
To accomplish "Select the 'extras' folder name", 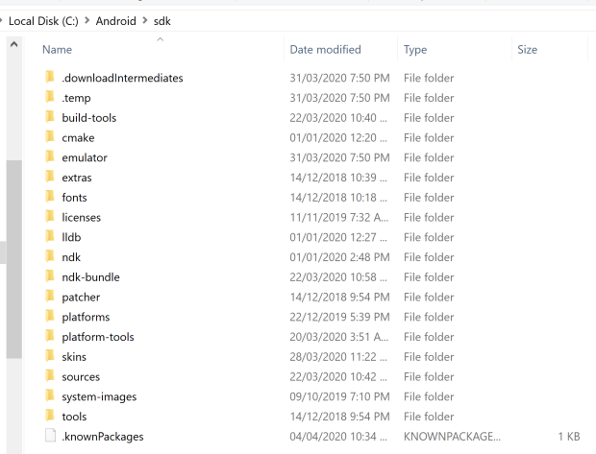I will coord(77,178).
